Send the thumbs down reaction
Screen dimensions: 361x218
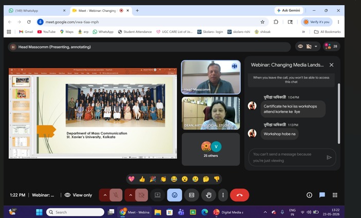pos(217,179)
